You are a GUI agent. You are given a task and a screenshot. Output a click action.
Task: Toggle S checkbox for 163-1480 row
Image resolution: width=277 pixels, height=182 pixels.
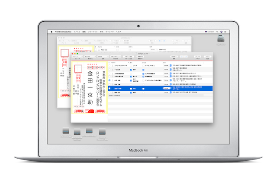click(110, 80)
